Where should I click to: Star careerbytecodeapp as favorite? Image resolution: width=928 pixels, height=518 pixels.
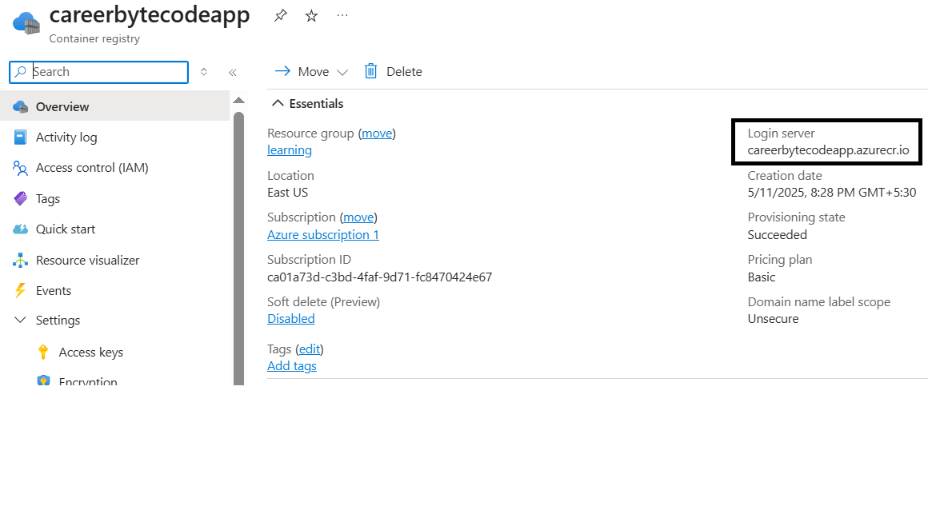click(310, 14)
